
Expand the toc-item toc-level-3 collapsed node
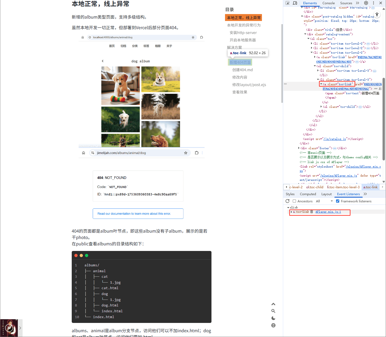point(318,71)
